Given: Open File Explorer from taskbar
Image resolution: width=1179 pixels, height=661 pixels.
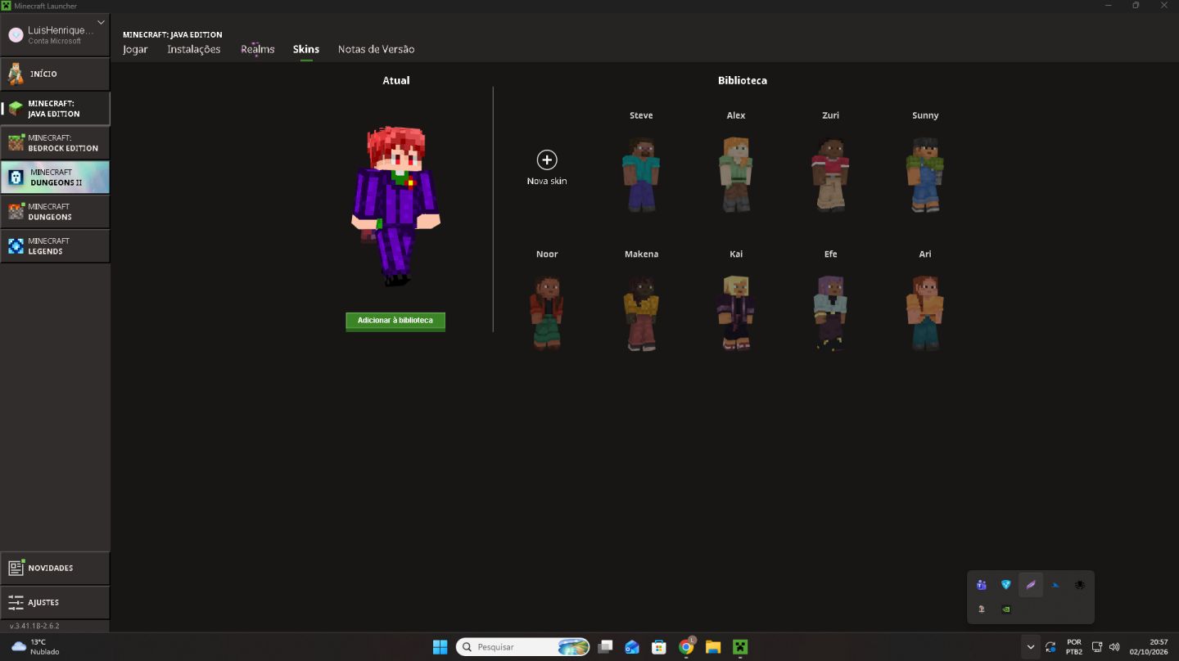Looking at the screenshot, I should 713,647.
